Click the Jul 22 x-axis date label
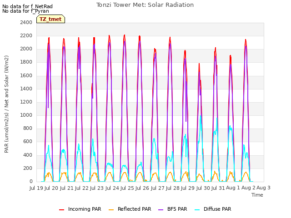Image resolution: width=291 pixels, height=218 pixels. click(x=82, y=188)
